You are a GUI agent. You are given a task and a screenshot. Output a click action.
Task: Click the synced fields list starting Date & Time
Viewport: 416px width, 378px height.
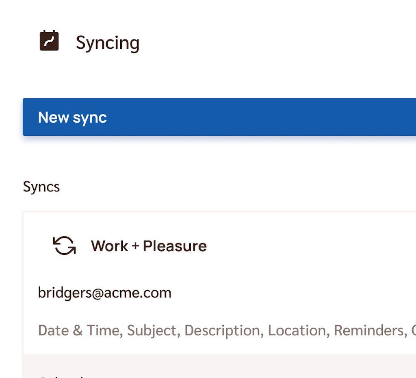pyautogui.click(x=227, y=330)
